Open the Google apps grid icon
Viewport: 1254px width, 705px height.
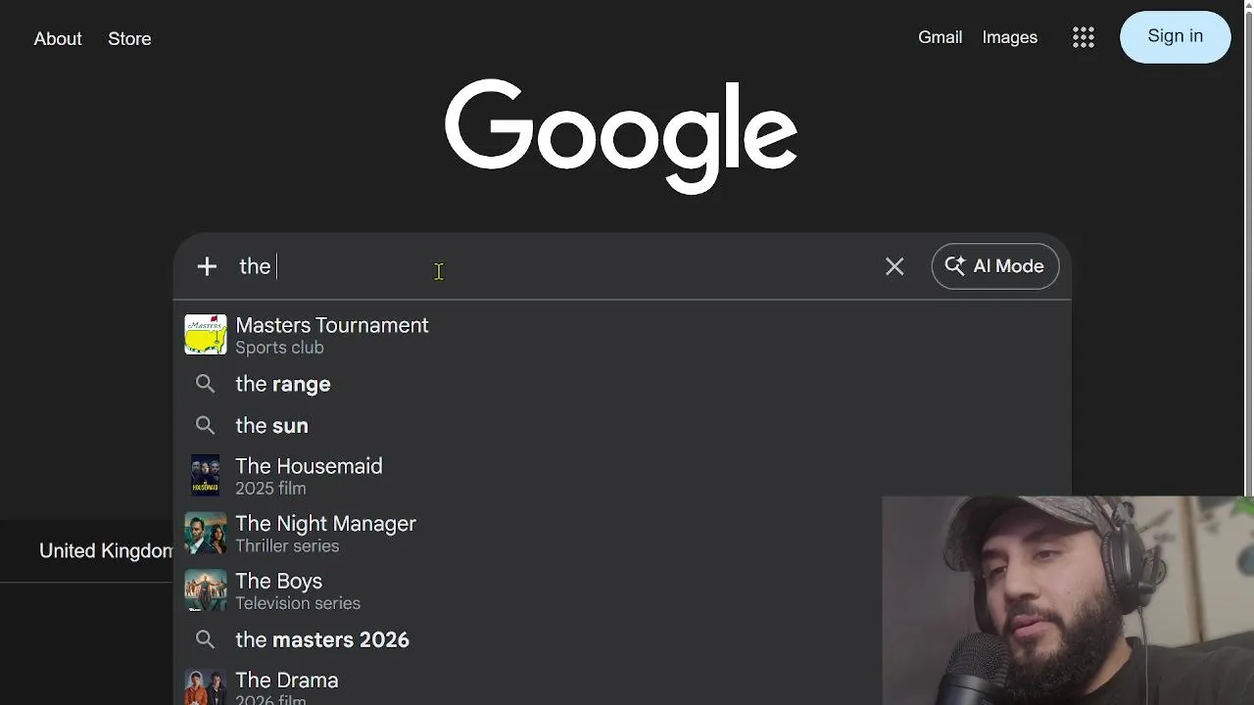pos(1083,37)
